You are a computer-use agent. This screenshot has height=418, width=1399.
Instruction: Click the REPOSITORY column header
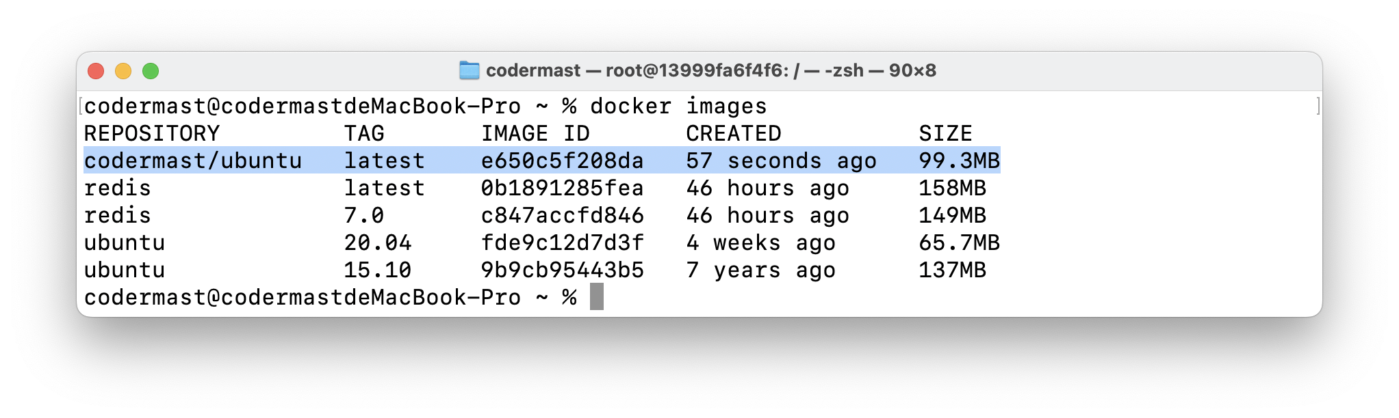tap(152, 133)
